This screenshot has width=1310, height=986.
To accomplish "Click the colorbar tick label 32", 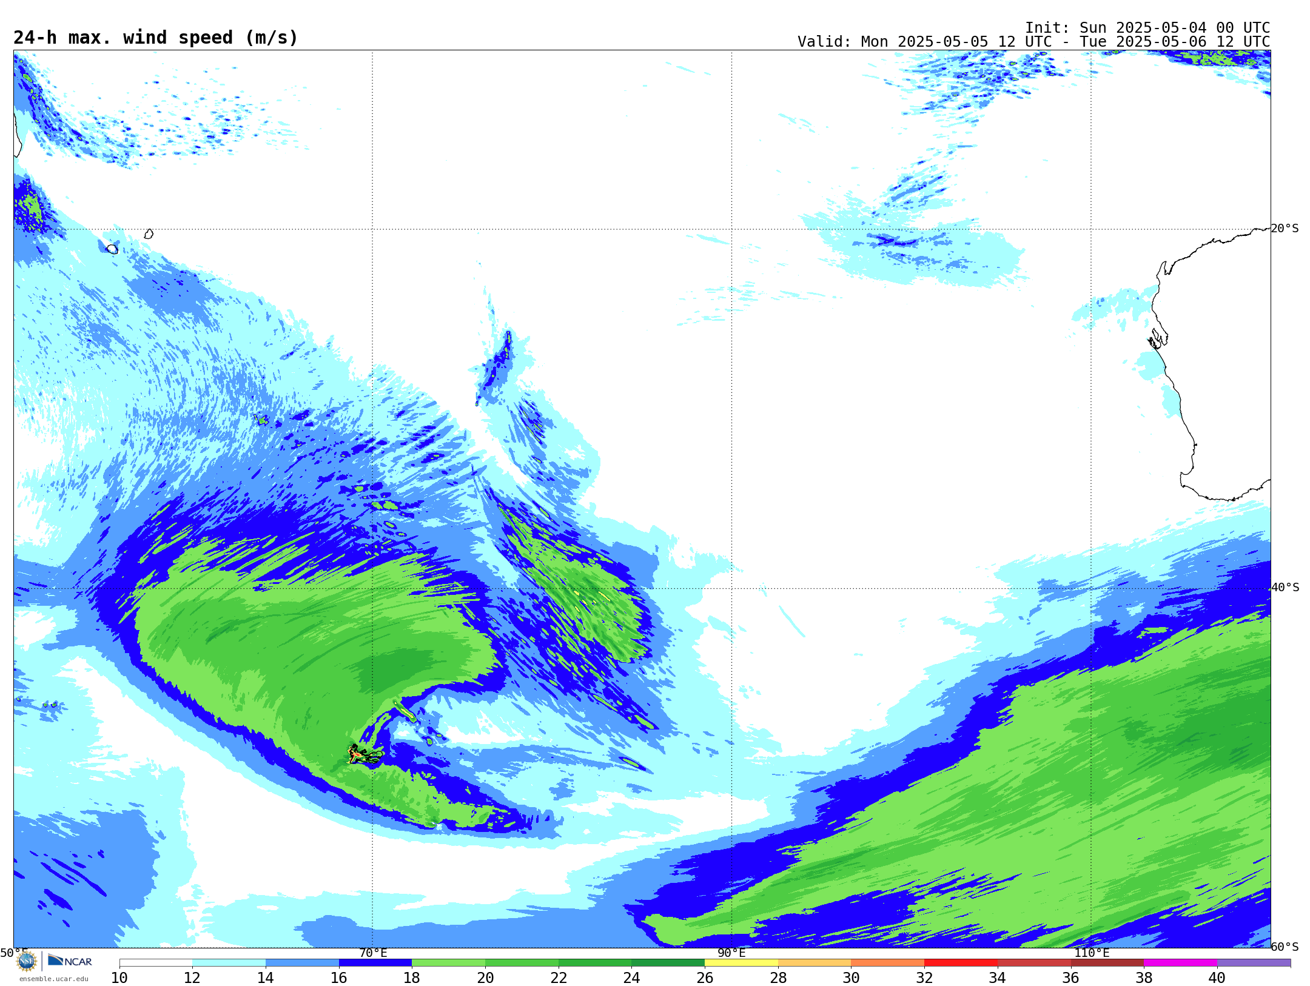I will coord(924,978).
